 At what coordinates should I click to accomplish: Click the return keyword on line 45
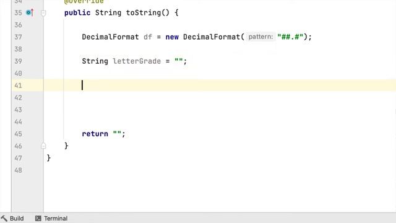click(x=95, y=134)
